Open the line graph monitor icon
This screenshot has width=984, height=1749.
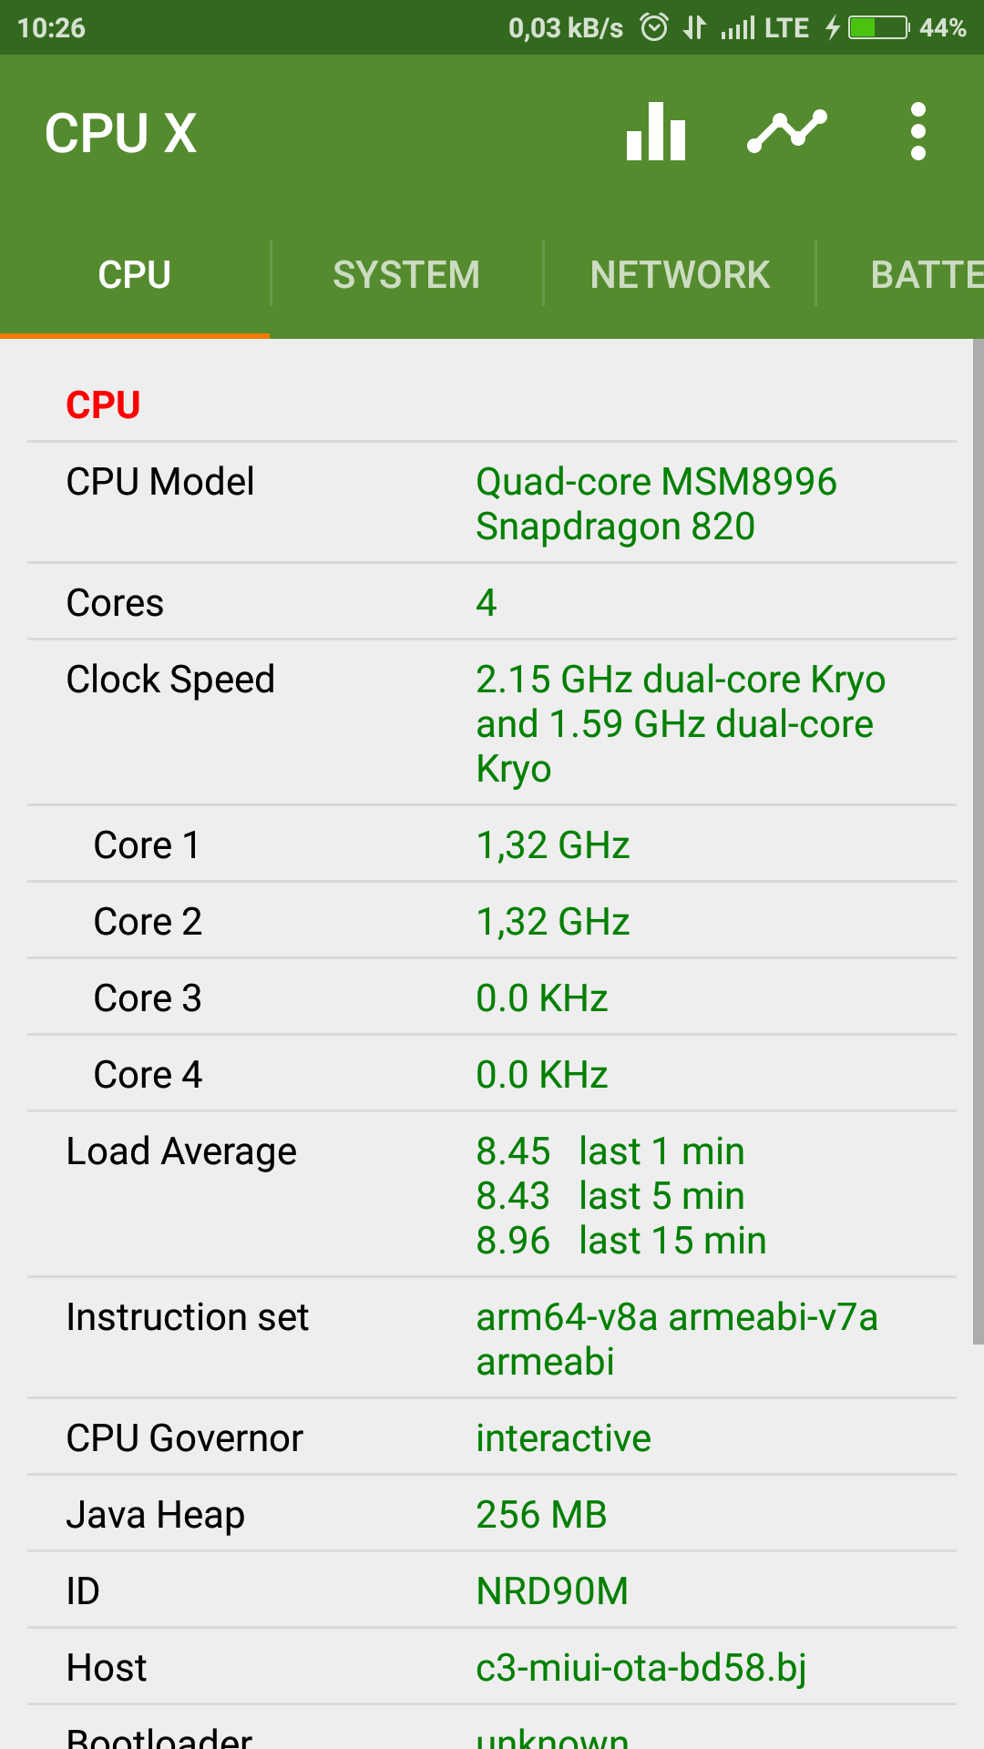(787, 132)
